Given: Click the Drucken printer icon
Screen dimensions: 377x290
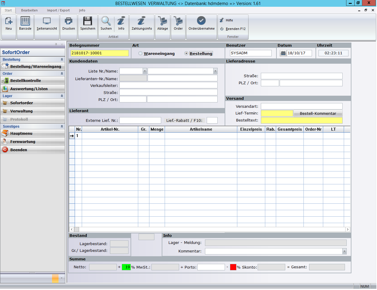Looking at the screenshot, I should click(x=69, y=23).
